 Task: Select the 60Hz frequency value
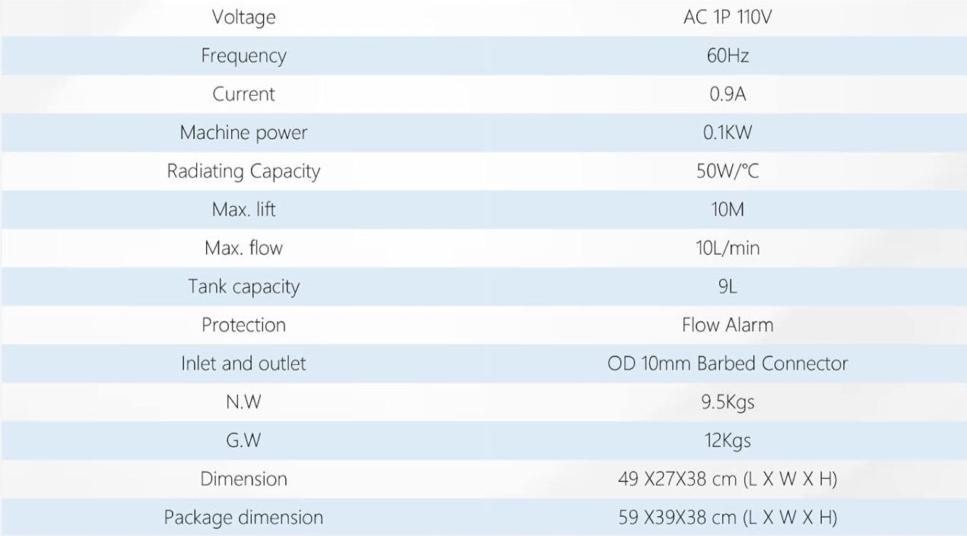(727, 56)
